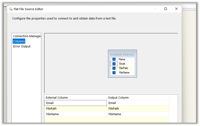Click the External Column header
The width and height of the screenshot is (200, 126).
(x=75, y=97)
